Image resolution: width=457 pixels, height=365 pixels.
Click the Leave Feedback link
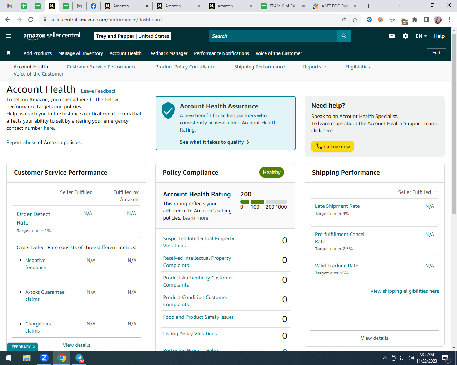(99, 91)
